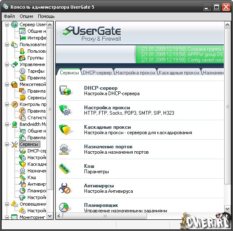Collapse the Сервер UserGate tree node
Image resolution: width=233 pixels, height=231 pixels.
(x=7, y=25)
